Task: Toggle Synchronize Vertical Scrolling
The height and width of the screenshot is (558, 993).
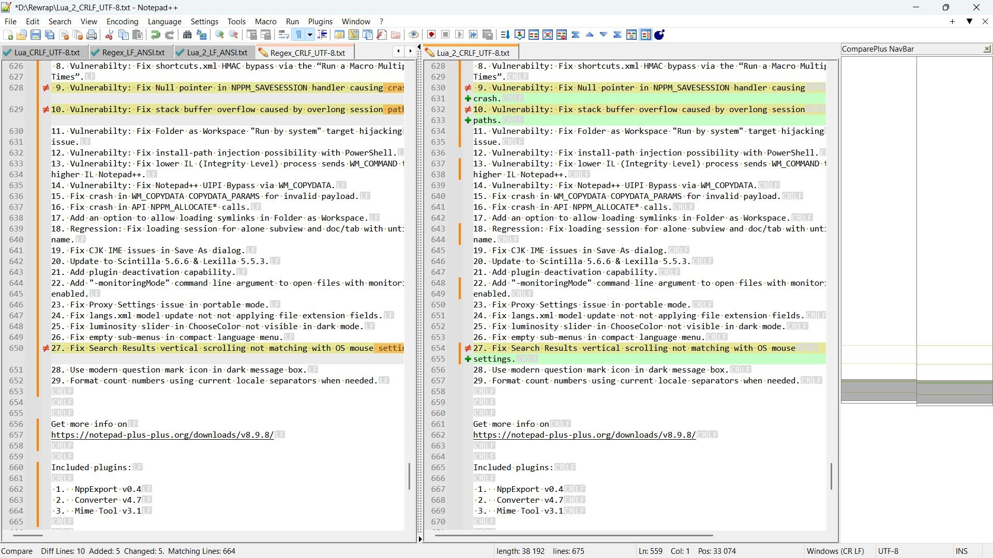Action: (x=252, y=35)
